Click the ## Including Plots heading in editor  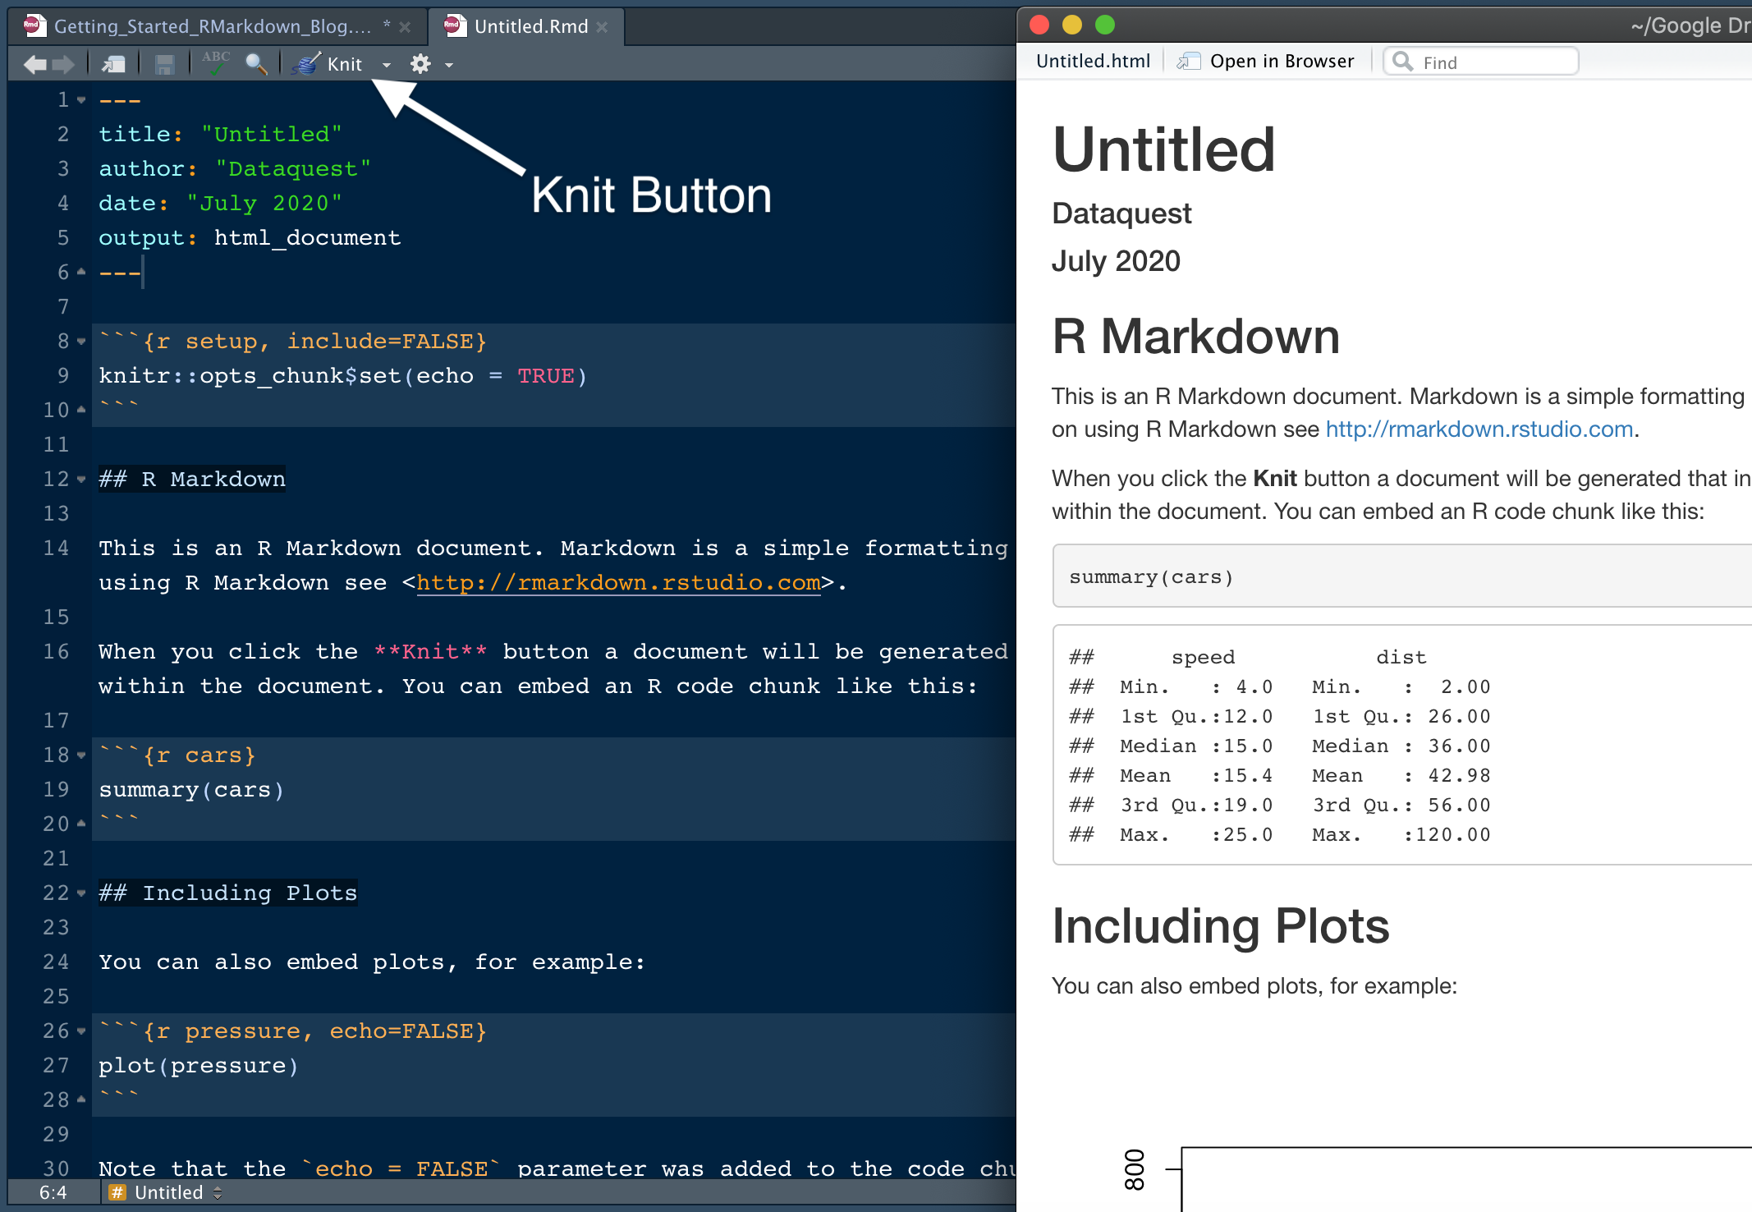(228, 893)
